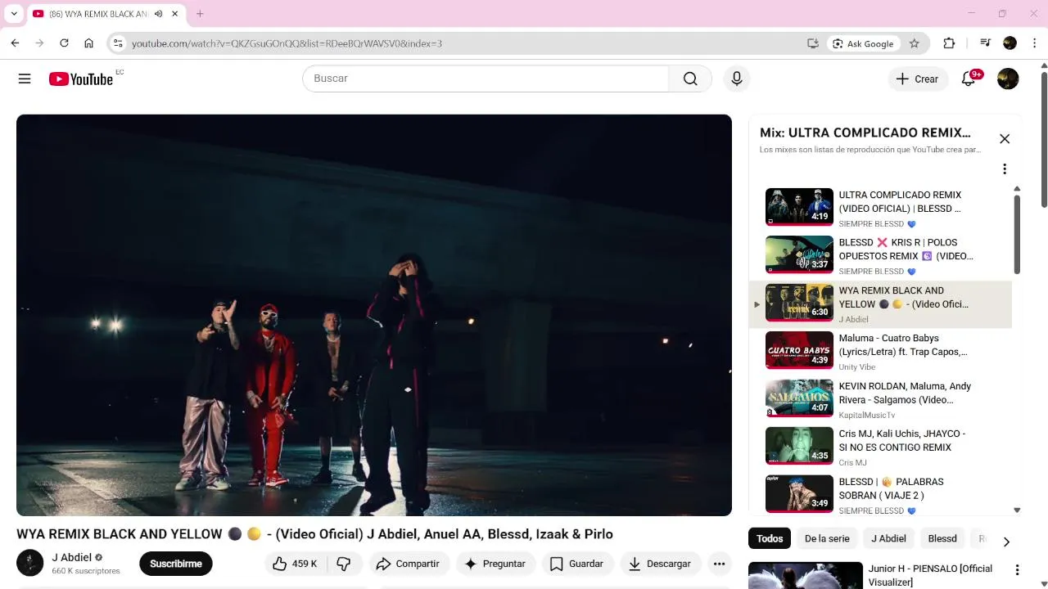Click the Compartir share button
1048x589 pixels.
pos(408,564)
